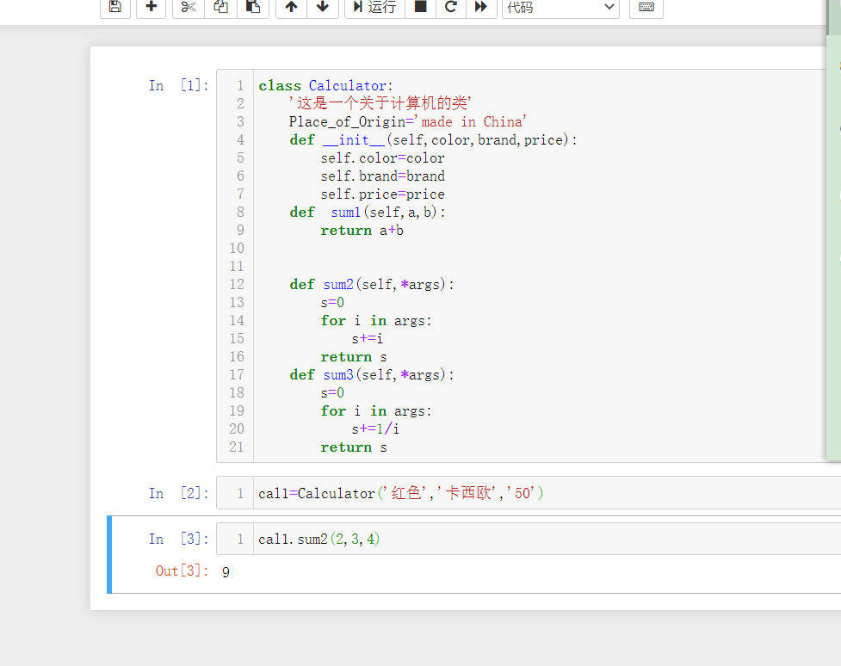Click the self.color=color line
The width and height of the screenshot is (841, 666).
click(x=382, y=158)
